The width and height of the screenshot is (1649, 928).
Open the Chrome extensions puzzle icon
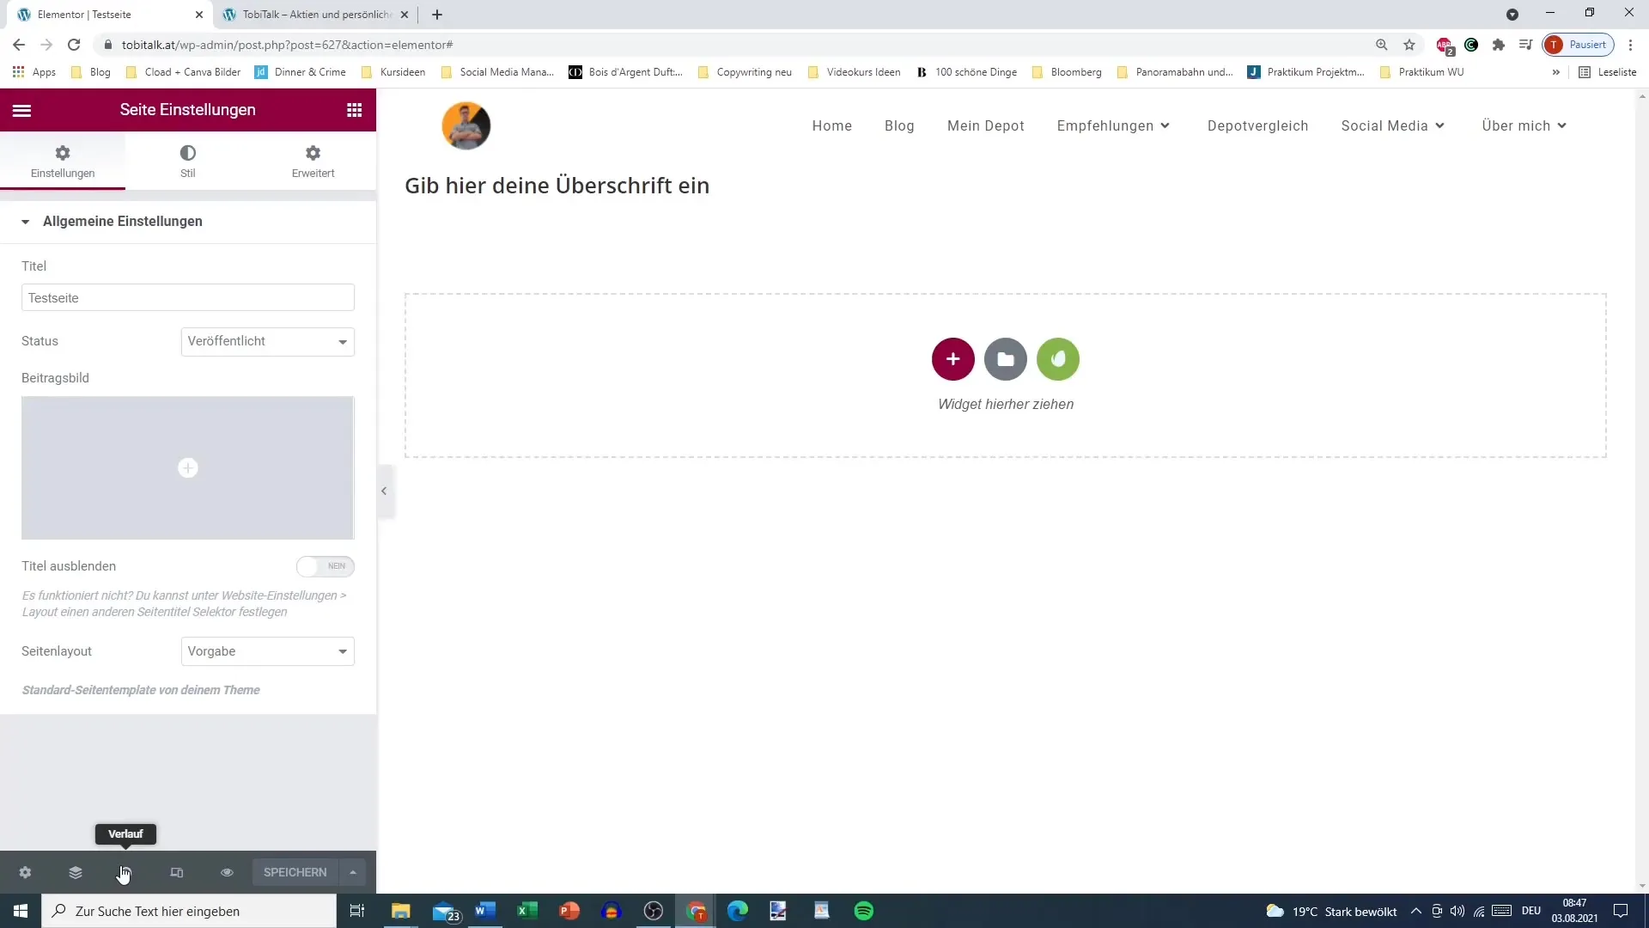click(1499, 45)
